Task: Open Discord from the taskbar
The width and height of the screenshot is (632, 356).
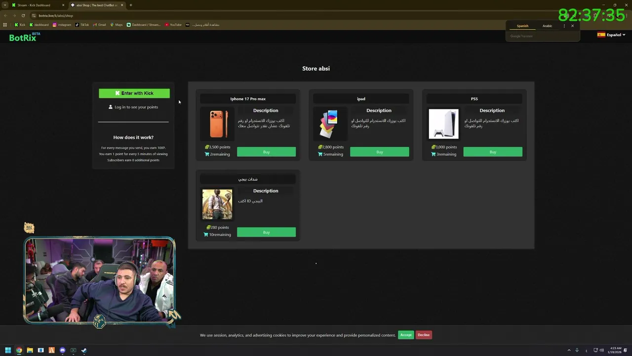Action: [x=62, y=350]
